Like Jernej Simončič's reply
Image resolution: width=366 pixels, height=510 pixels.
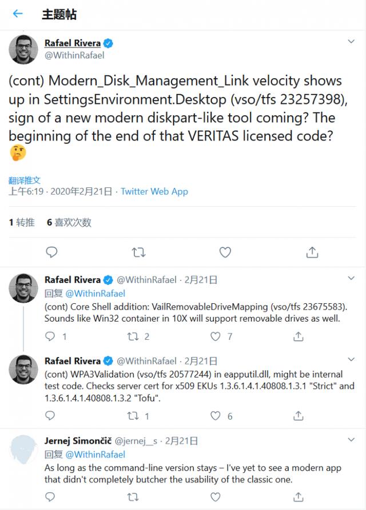(x=215, y=497)
